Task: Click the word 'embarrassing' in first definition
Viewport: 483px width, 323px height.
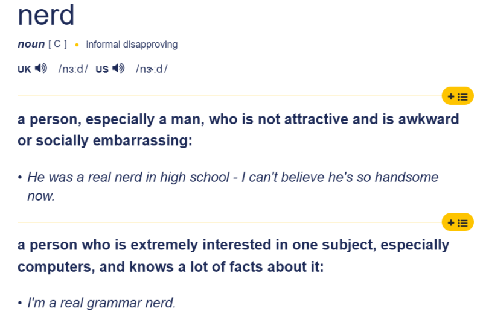Action: [142, 141]
